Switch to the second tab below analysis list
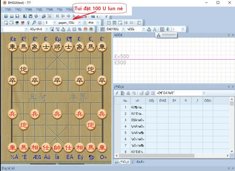The image size is (235, 171). coord(138,162)
